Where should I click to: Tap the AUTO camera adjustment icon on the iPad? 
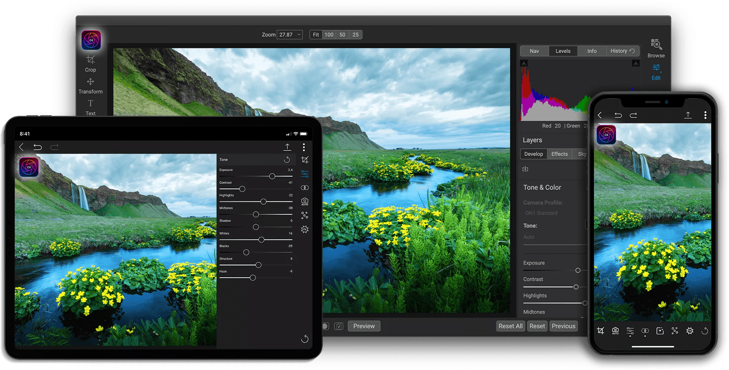(x=304, y=201)
